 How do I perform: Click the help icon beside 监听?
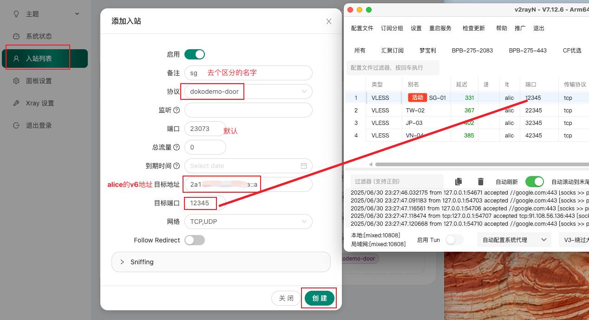tap(176, 110)
